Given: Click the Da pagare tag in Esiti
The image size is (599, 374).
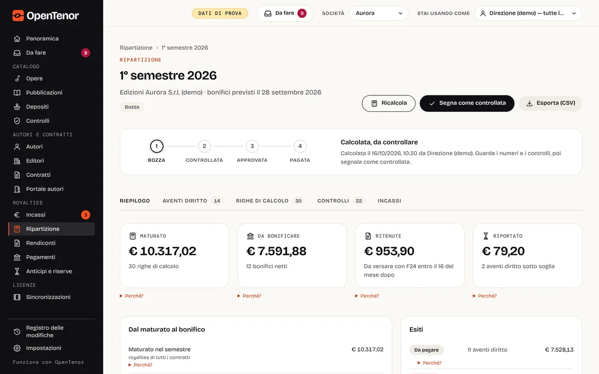Looking at the screenshot, I should pos(427,350).
